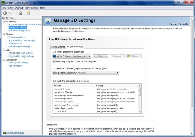
Task: Toggle Show only programs found on this computer
Action: (x=54, y=61)
